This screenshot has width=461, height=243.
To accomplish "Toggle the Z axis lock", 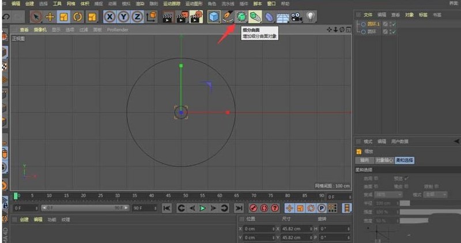I will [137, 17].
